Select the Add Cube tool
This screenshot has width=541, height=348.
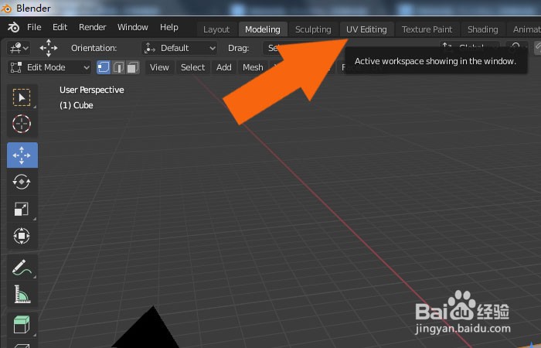(22, 325)
